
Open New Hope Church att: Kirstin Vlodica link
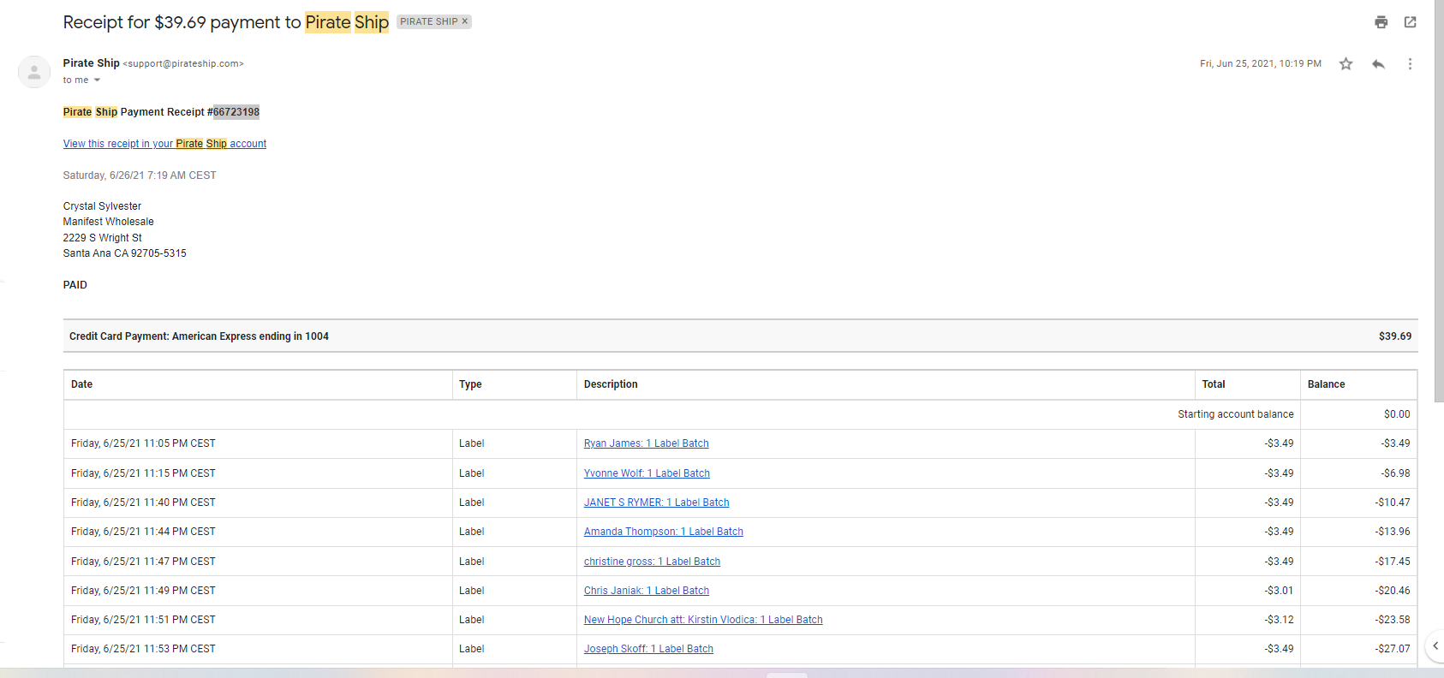coord(703,620)
